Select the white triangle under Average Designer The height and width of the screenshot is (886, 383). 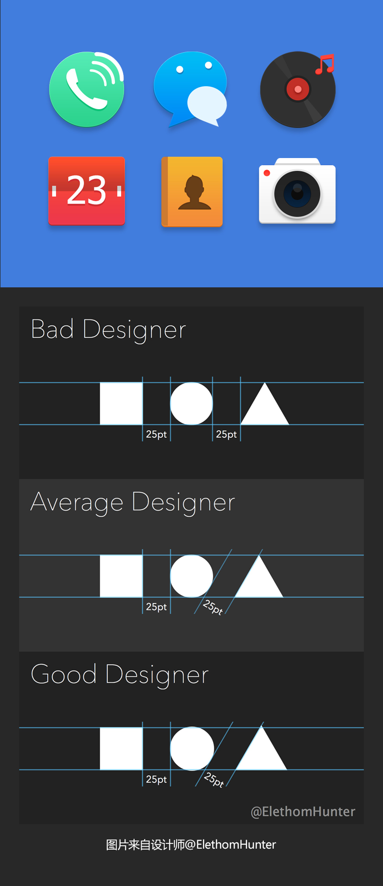tap(259, 581)
